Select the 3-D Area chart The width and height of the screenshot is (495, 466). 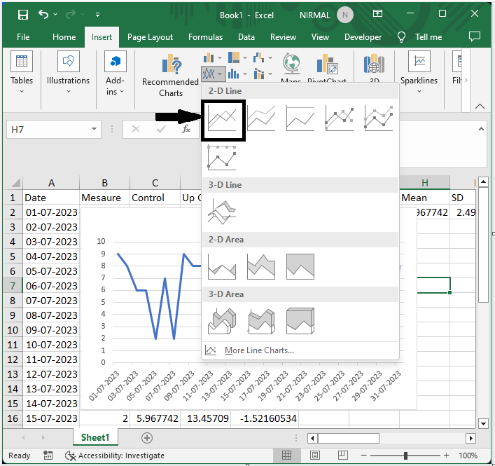222,322
